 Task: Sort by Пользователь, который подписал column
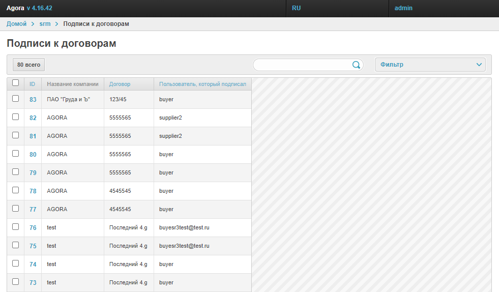202,84
